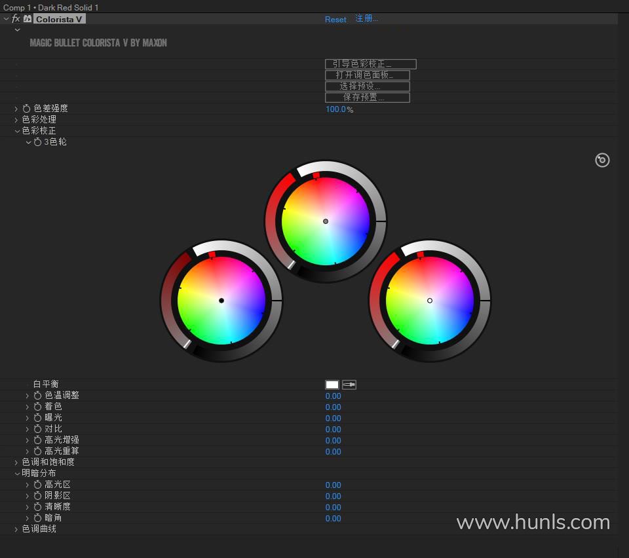Toggle stopwatch for 阴影区
The image size is (629, 558).
coord(37,496)
